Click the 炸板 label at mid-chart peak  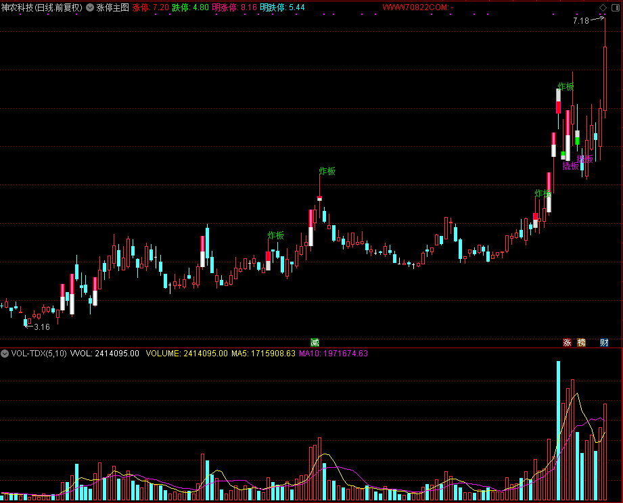(327, 171)
